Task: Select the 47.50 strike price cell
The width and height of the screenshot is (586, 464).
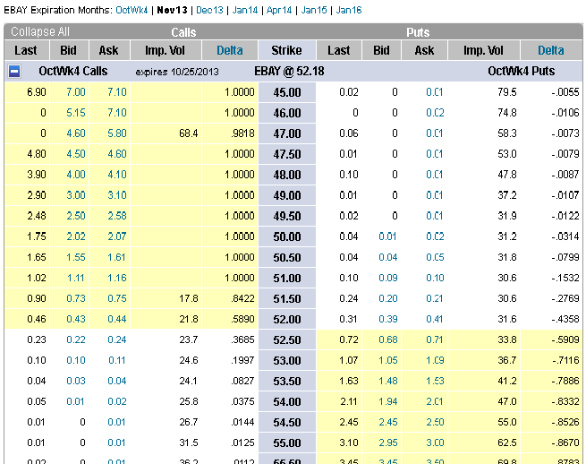Action: pos(287,154)
